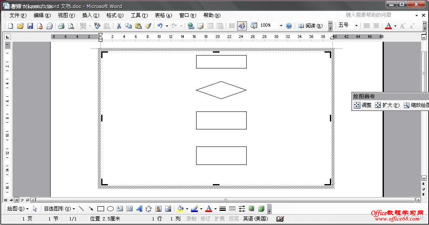Toggle the Drawing toolbar button
Viewport: 429px width, 225px height.
click(x=242, y=26)
